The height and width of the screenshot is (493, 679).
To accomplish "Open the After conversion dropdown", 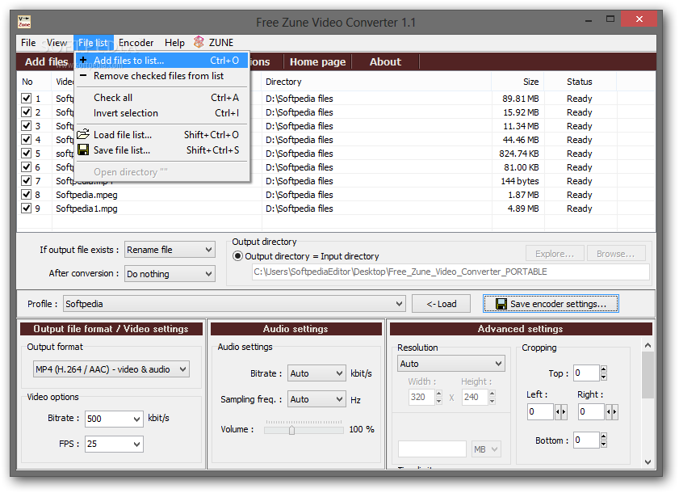I will click(170, 274).
